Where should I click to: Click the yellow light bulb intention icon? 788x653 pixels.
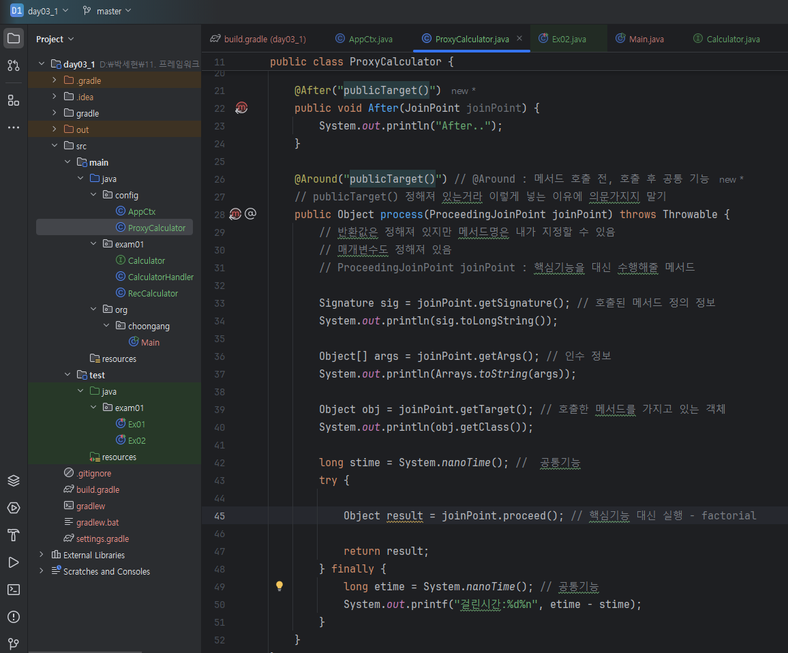click(x=279, y=586)
